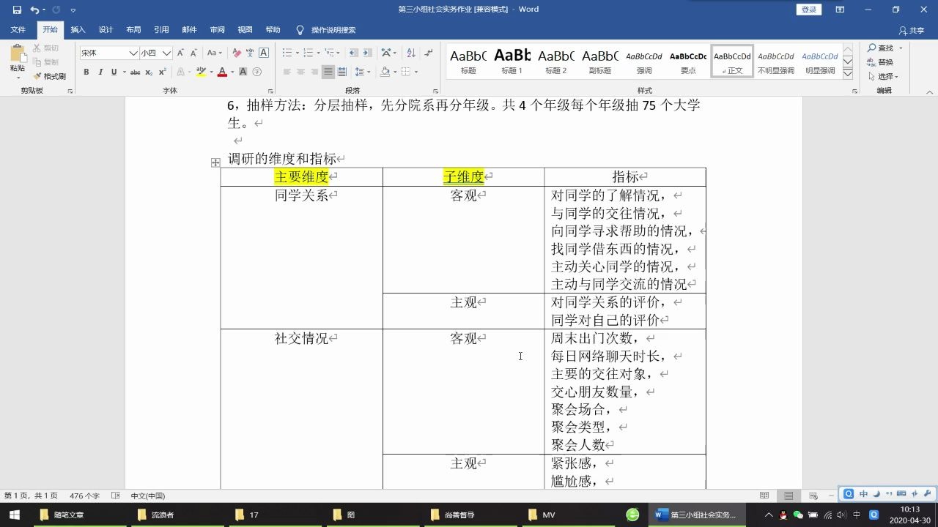
Task: Increase paragraph indent
Action: point(368,53)
